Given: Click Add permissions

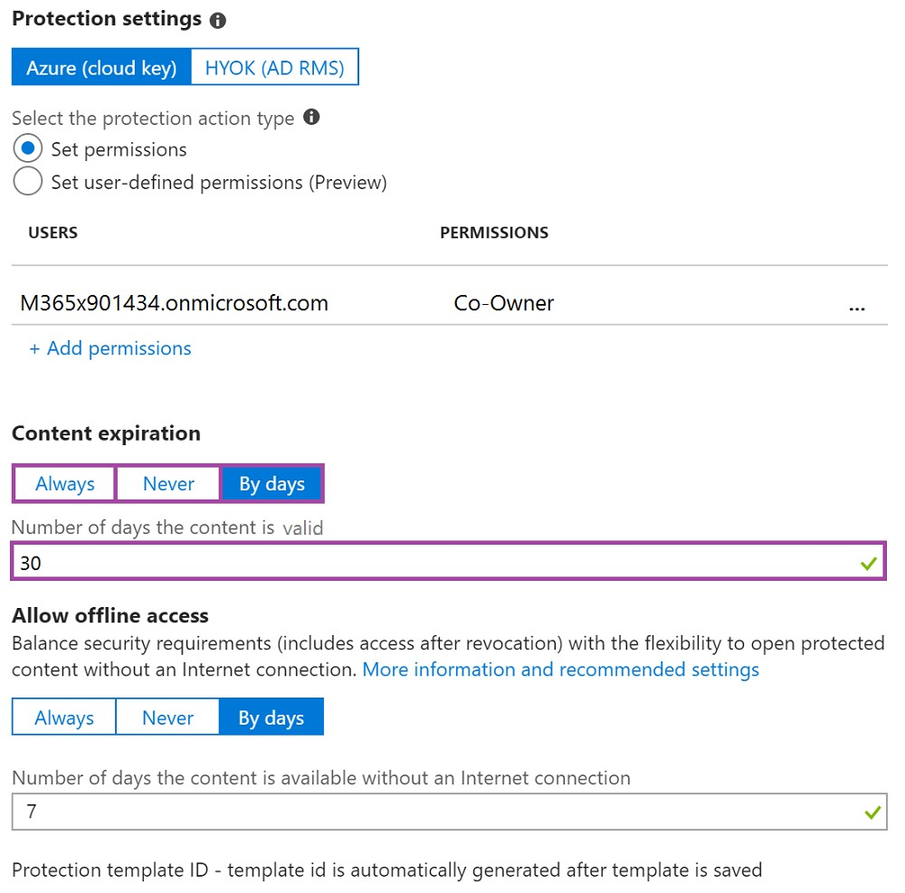Looking at the screenshot, I should pyautogui.click(x=110, y=347).
